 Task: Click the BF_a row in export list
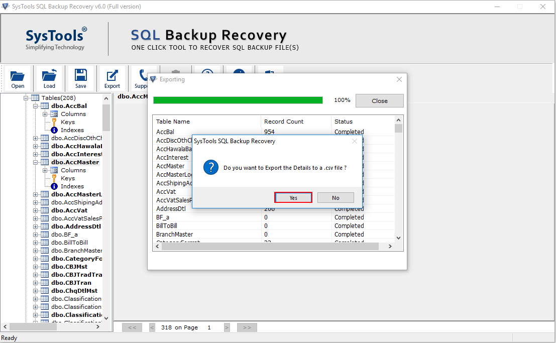click(x=274, y=217)
